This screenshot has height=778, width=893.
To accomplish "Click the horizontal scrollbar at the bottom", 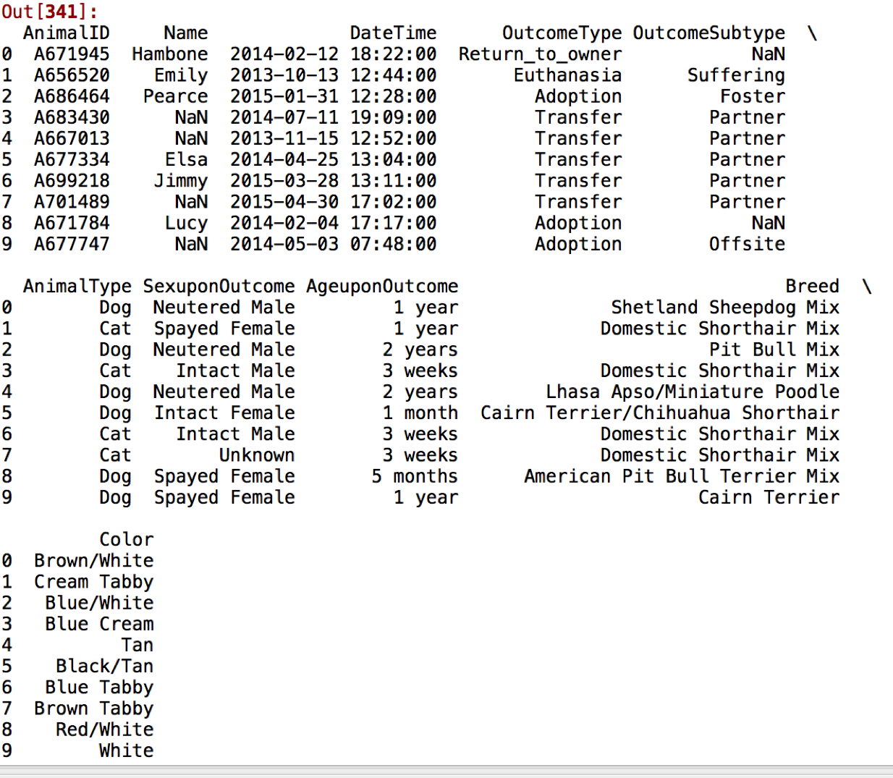I will 446,771.
